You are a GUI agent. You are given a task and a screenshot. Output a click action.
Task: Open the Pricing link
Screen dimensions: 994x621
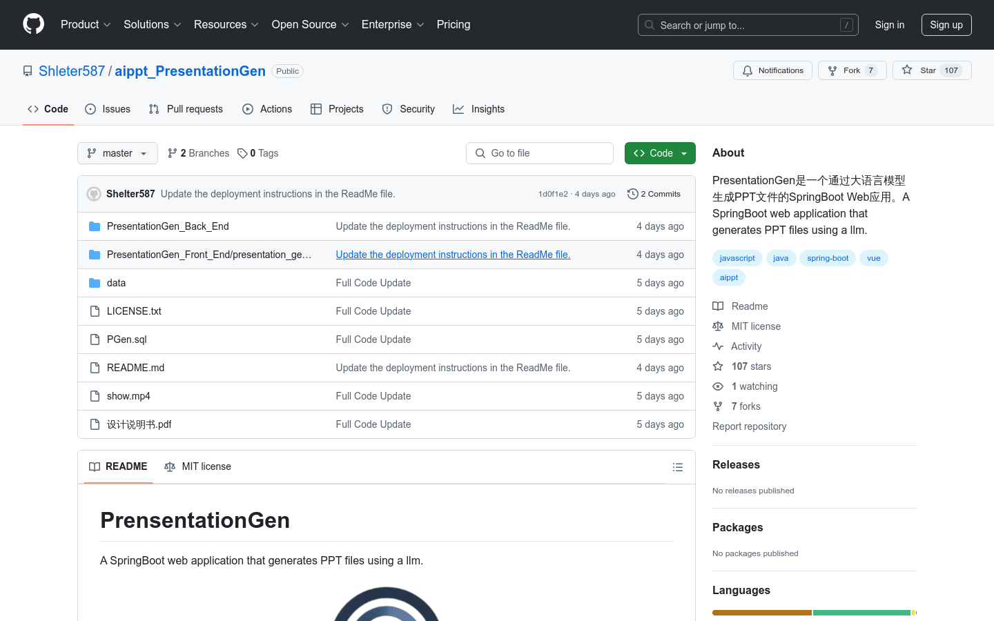click(x=454, y=24)
